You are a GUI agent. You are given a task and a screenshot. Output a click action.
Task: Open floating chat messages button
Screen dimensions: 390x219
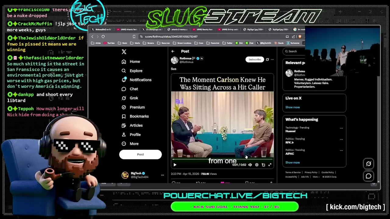(x=368, y=176)
